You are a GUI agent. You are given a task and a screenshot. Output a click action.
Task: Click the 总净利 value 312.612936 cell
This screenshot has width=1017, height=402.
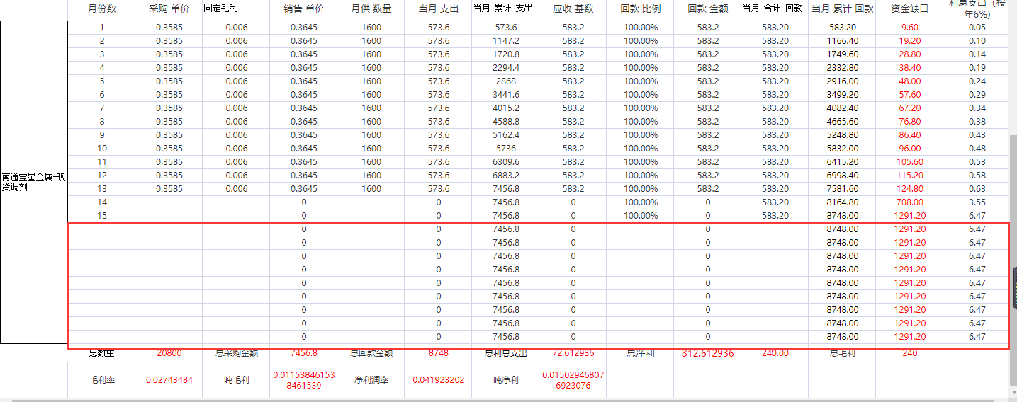[x=707, y=353]
